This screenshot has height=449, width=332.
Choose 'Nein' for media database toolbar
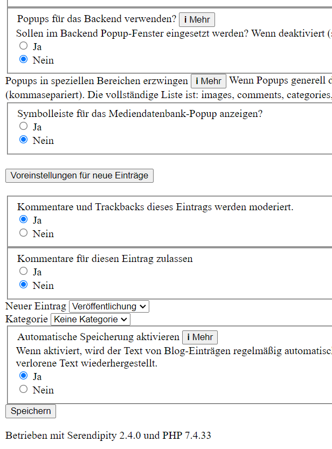(x=24, y=140)
